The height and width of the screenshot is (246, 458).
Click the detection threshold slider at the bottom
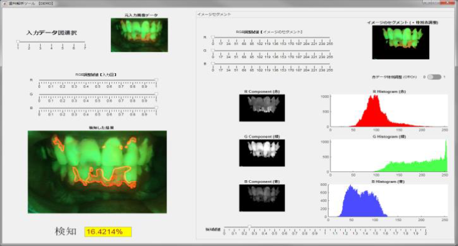325,227
